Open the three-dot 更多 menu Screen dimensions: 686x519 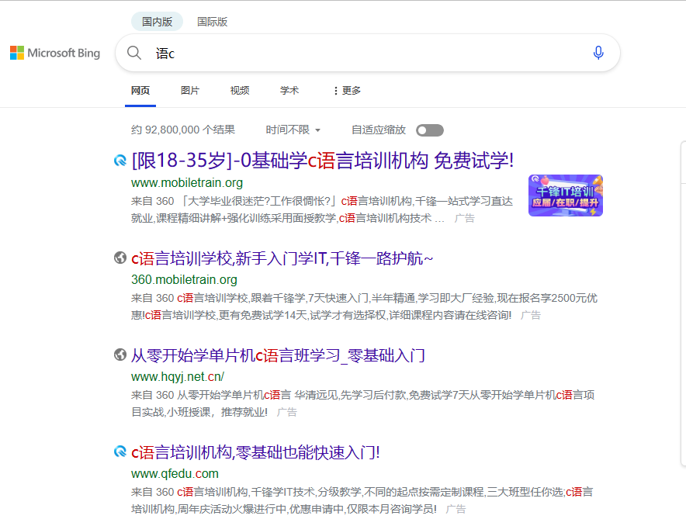[x=347, y=91]
